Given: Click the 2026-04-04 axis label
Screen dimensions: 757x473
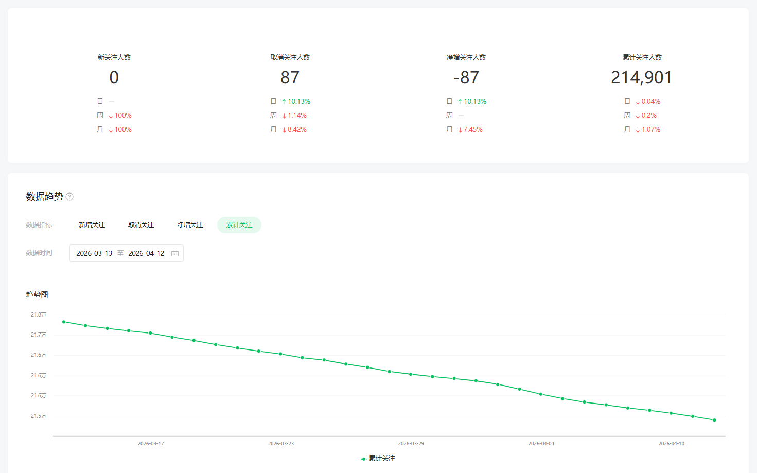Looking at the screenshot, I should click(541, 443).
